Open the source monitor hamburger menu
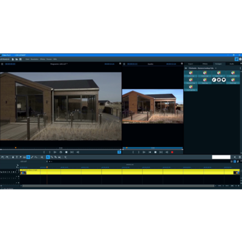This screenshot has height=242, width=242. (x=124, y=64)
